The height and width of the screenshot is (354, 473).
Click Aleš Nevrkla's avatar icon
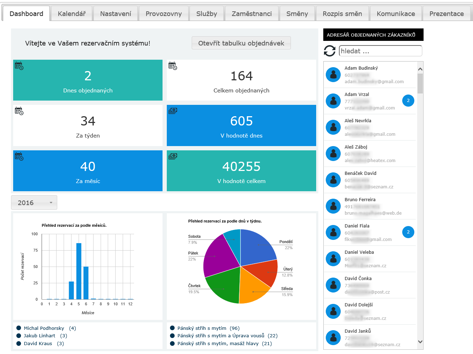333,127
